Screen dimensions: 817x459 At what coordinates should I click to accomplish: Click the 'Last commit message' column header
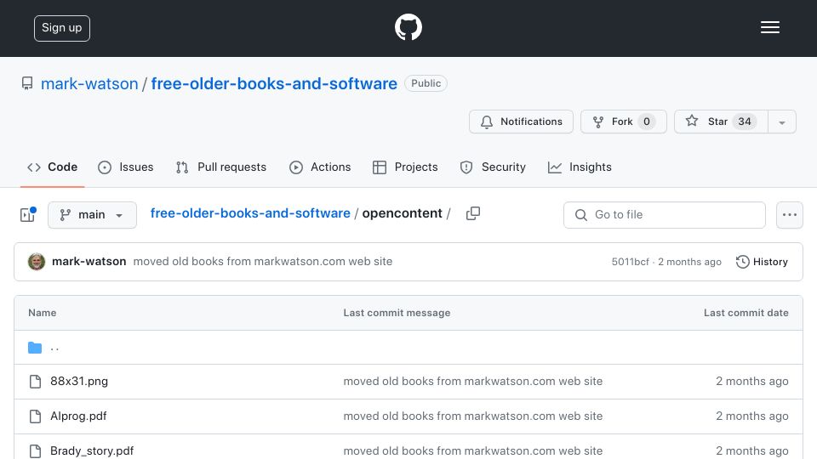(x=397, y=313)
